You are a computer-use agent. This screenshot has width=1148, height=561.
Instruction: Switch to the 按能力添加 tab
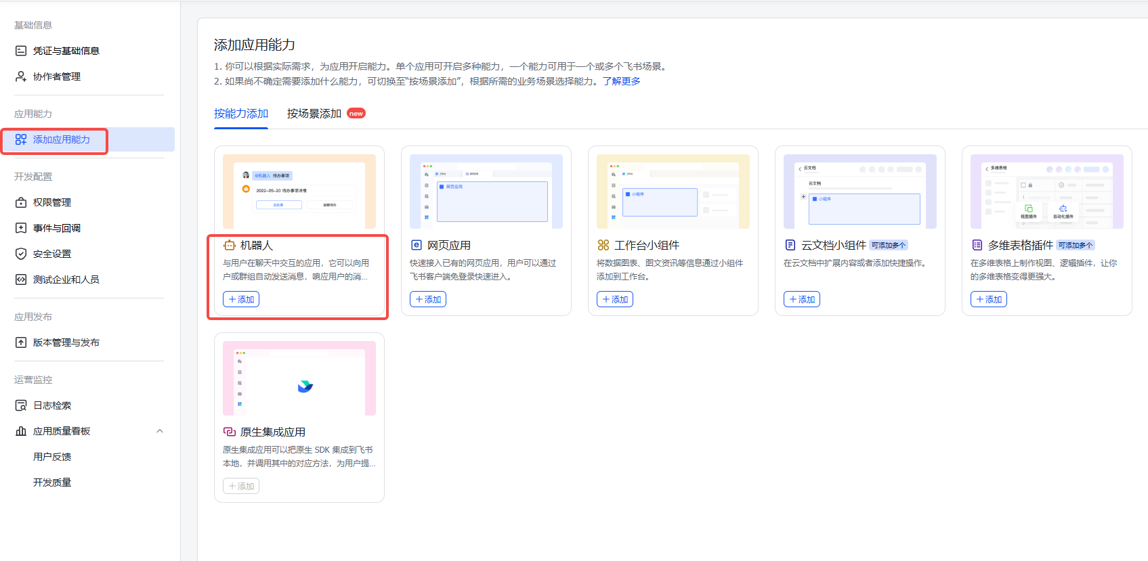241,114
